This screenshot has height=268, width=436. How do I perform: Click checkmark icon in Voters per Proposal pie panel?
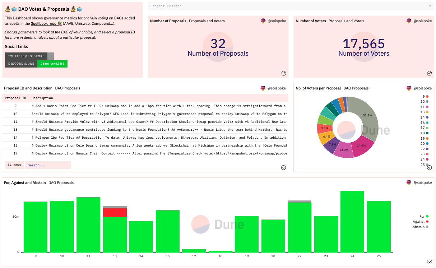coord(430,167)
